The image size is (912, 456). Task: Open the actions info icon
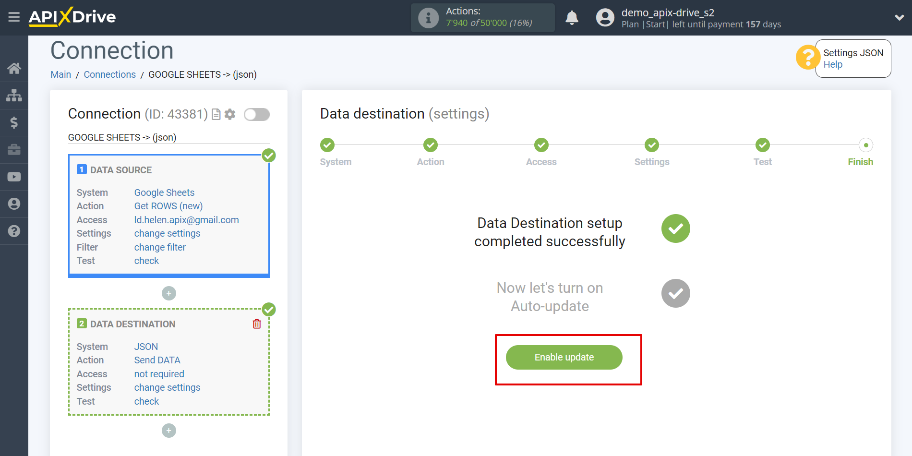(x=428, y=18)
